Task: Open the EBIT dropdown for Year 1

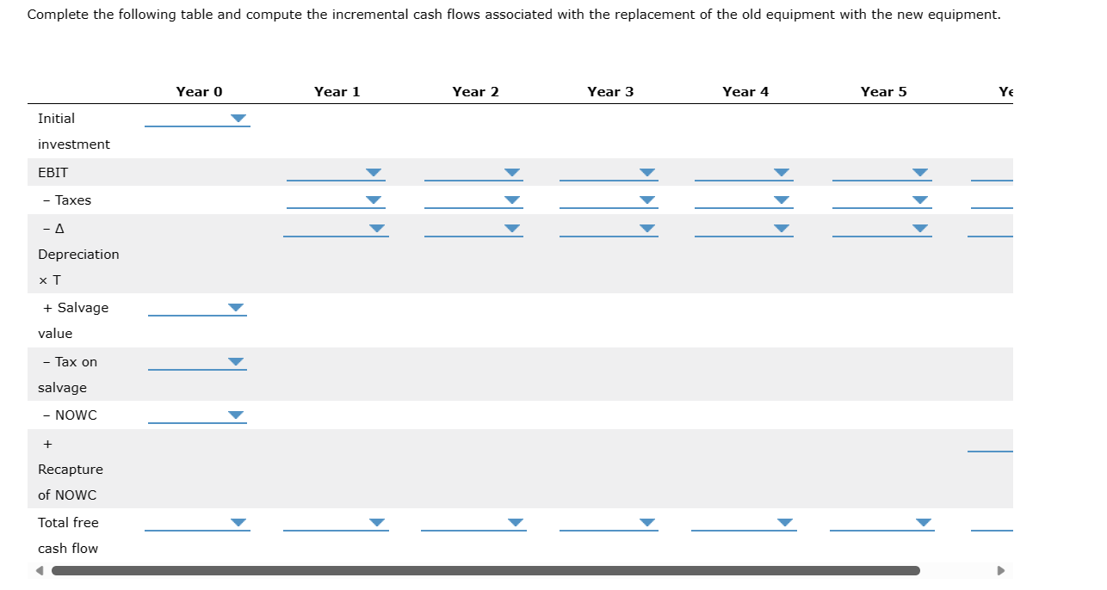Action: click(373, 172)
